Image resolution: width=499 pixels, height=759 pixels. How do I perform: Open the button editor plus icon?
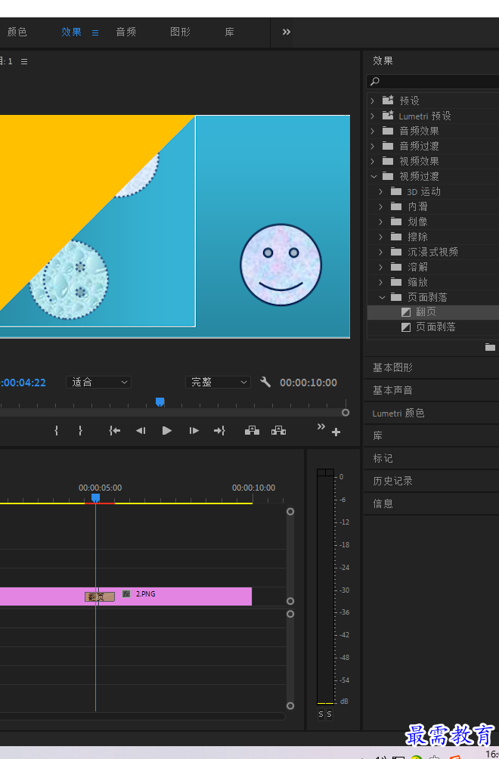coord(336,432)
